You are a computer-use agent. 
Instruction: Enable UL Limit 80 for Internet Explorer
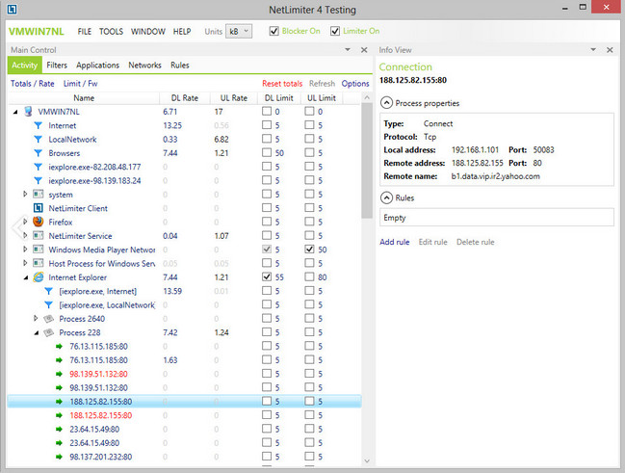point(309,276)
